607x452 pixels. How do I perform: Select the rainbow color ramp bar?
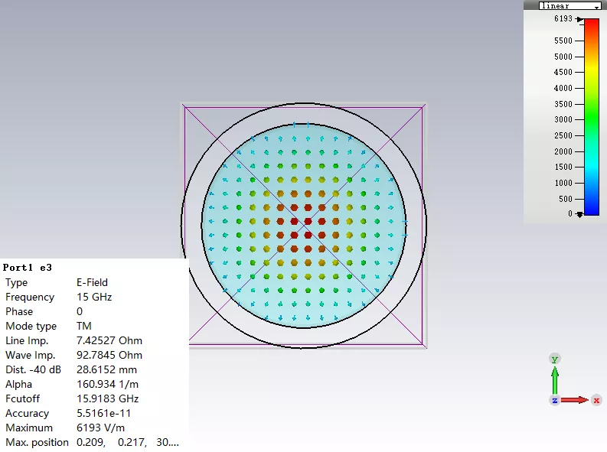[592, 117]
